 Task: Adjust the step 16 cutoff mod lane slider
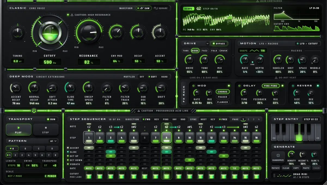(x=256, y=176)
